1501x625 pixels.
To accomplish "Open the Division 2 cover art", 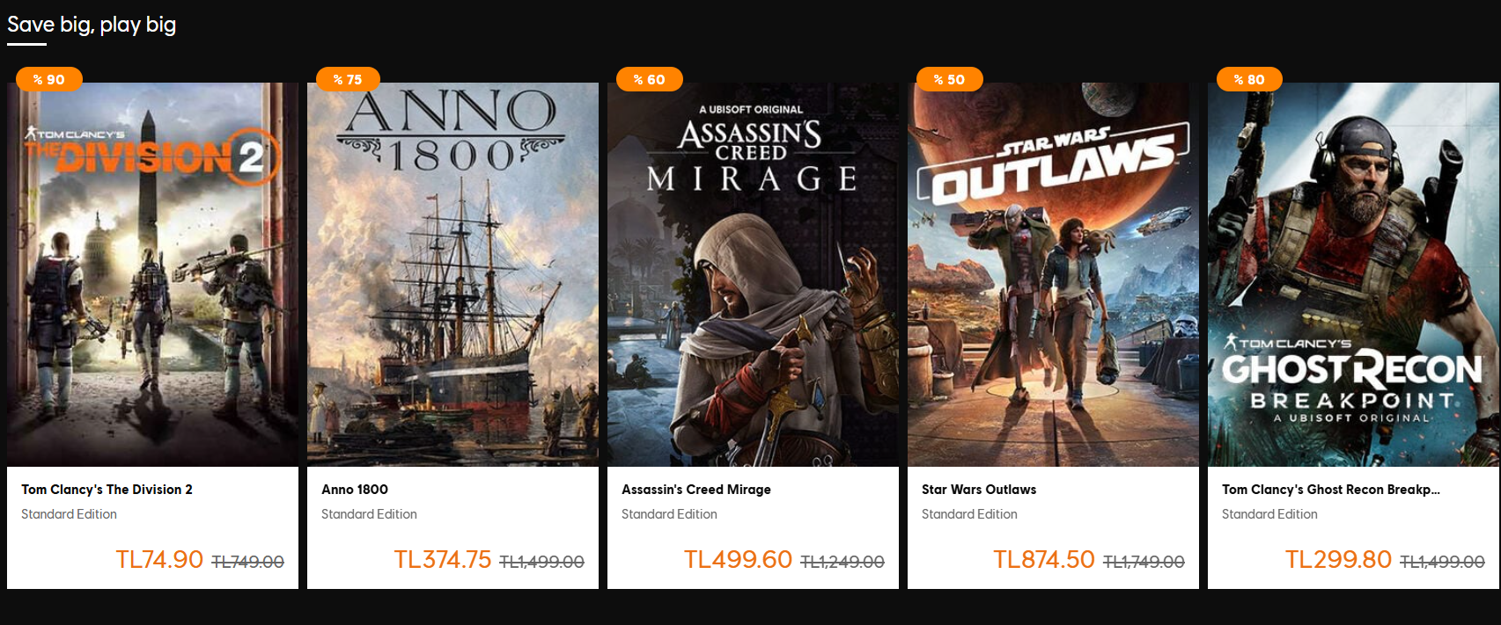I will tap(152, 274).
